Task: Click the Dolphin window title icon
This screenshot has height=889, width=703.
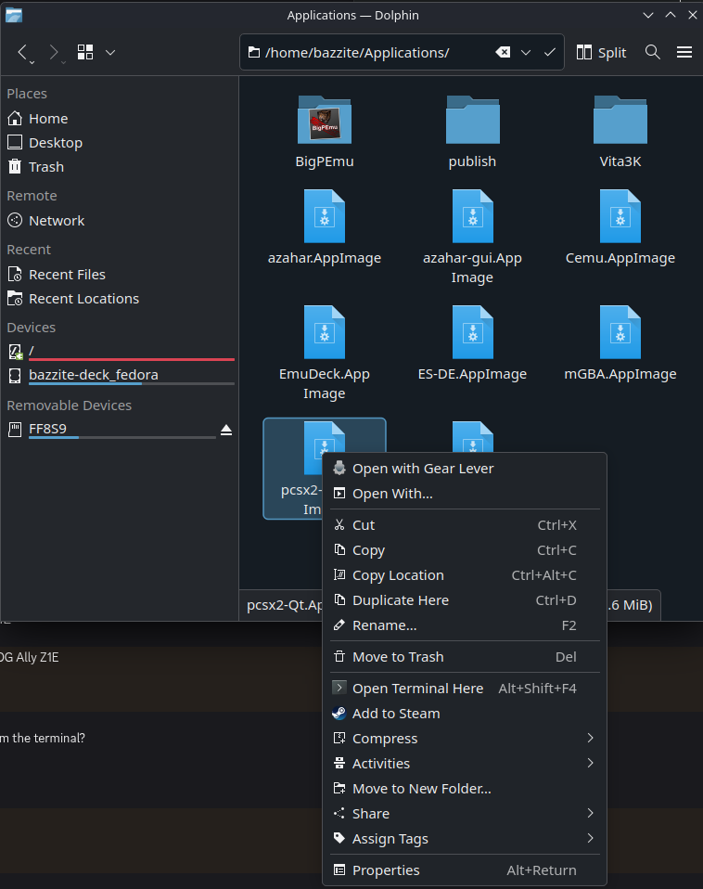Action: pos(14,15)
